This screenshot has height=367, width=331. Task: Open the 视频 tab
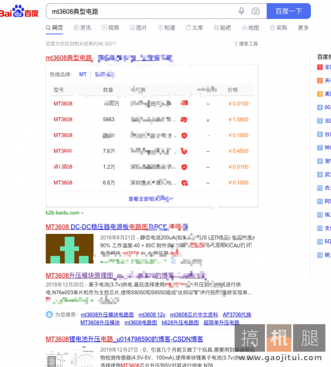[110, 28]
